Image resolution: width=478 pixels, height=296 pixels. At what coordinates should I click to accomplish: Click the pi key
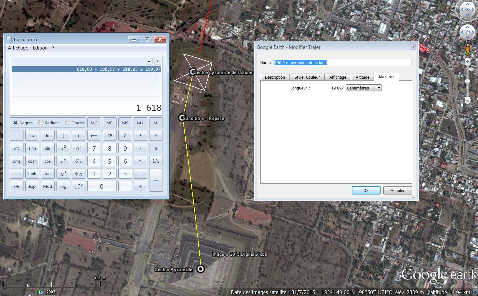(x=17, y=174)
